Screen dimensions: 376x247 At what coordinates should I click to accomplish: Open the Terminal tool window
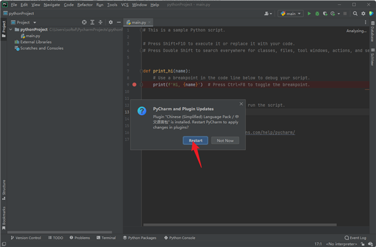pos(107,238)
